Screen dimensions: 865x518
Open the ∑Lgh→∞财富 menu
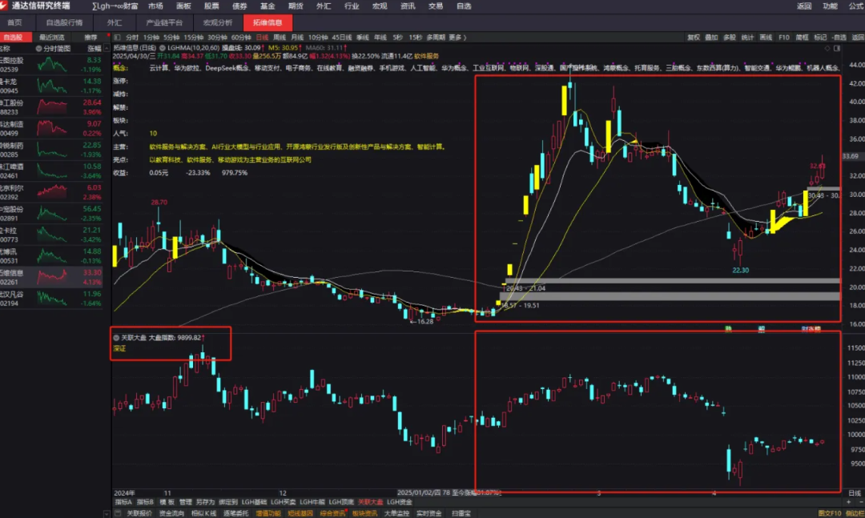(x=115, y=6)
